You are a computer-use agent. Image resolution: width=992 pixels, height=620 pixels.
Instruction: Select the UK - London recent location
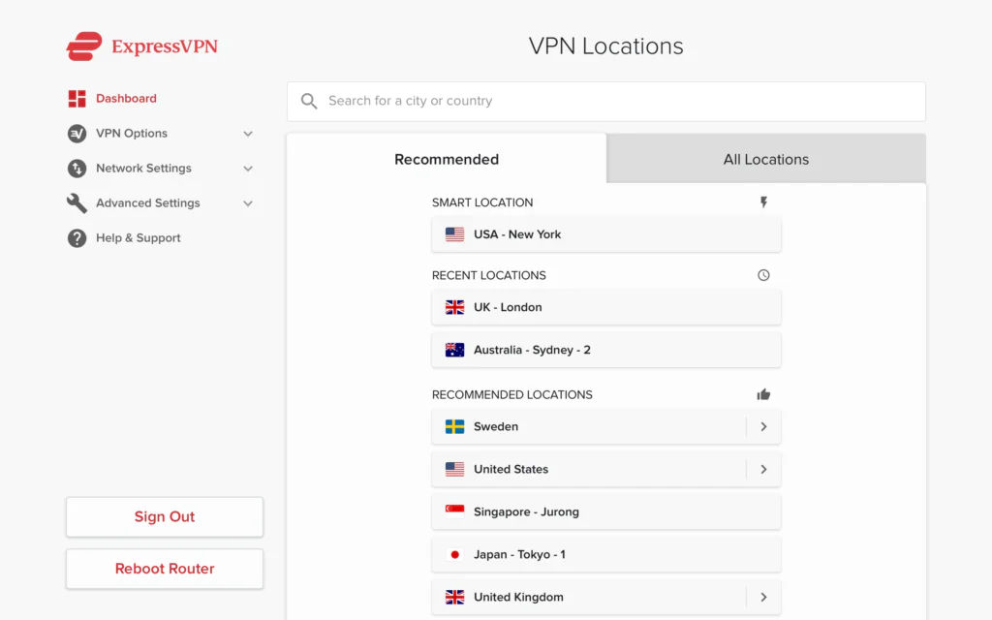point(605,307)
